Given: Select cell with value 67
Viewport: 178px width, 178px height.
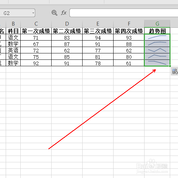Looking at the screenshot, I should 36,44.
